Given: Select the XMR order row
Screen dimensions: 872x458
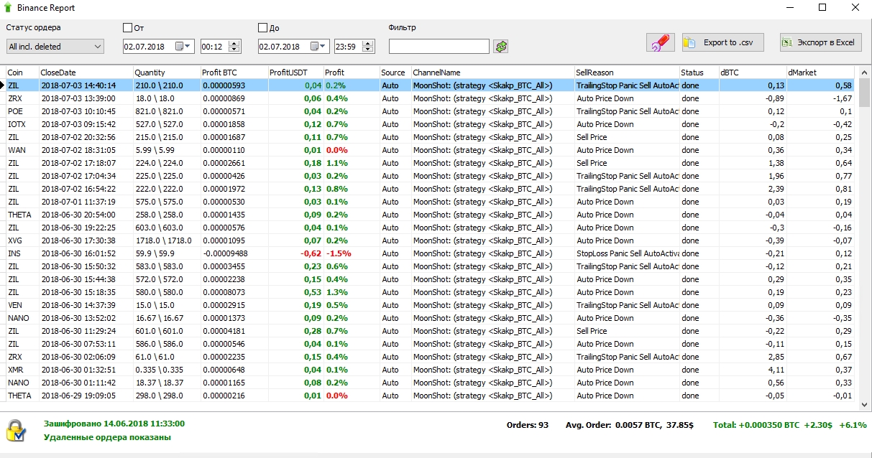Looking at the screenshot, I should (x=216, y=370).
